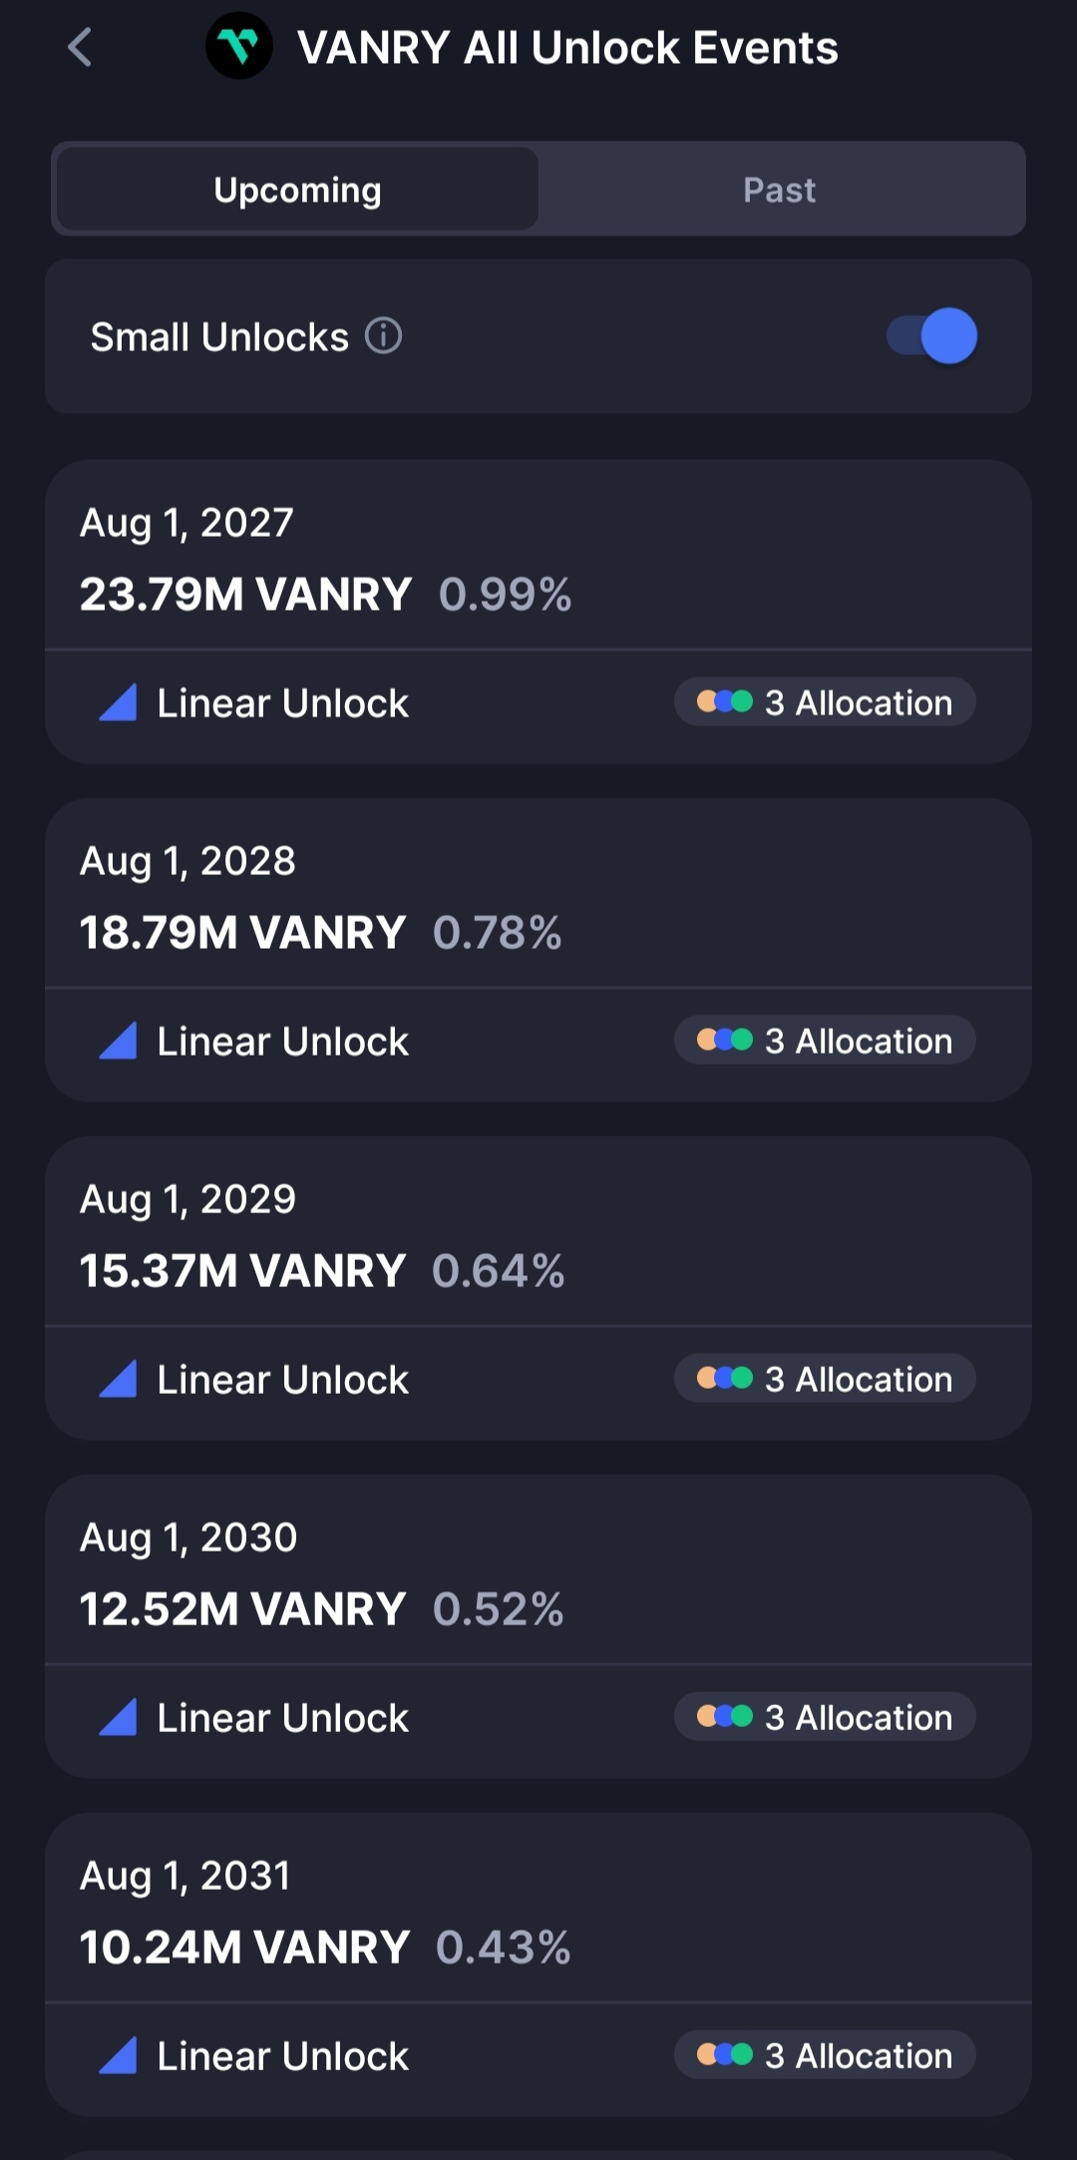Select the Aug 1, 2030 unlock date
1077x2160 pixels.
pos(188,1537)
